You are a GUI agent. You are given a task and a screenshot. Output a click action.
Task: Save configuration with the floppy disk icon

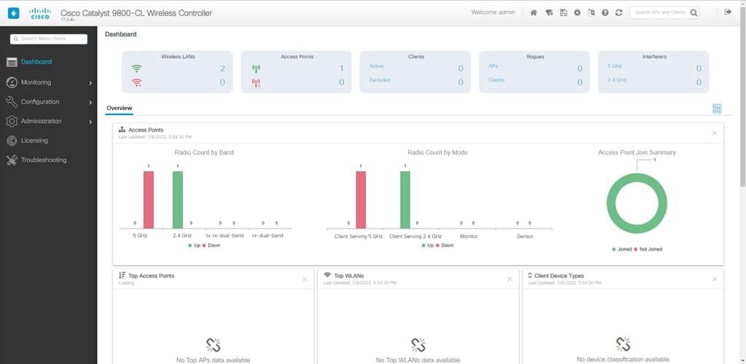(563, 13)
